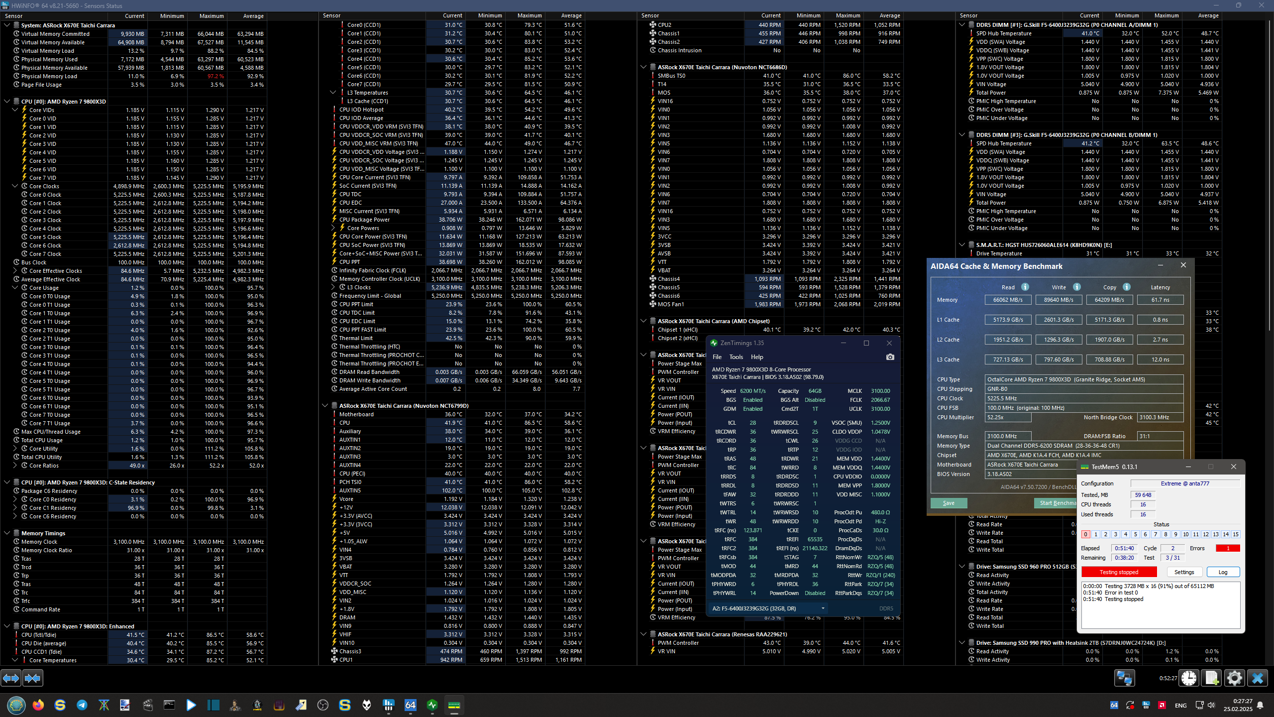The image size is (1274, 717).
Task: Open HWiNFO remote network monitoring icon
Action: pyautogui.click(x=1124, y=678)
